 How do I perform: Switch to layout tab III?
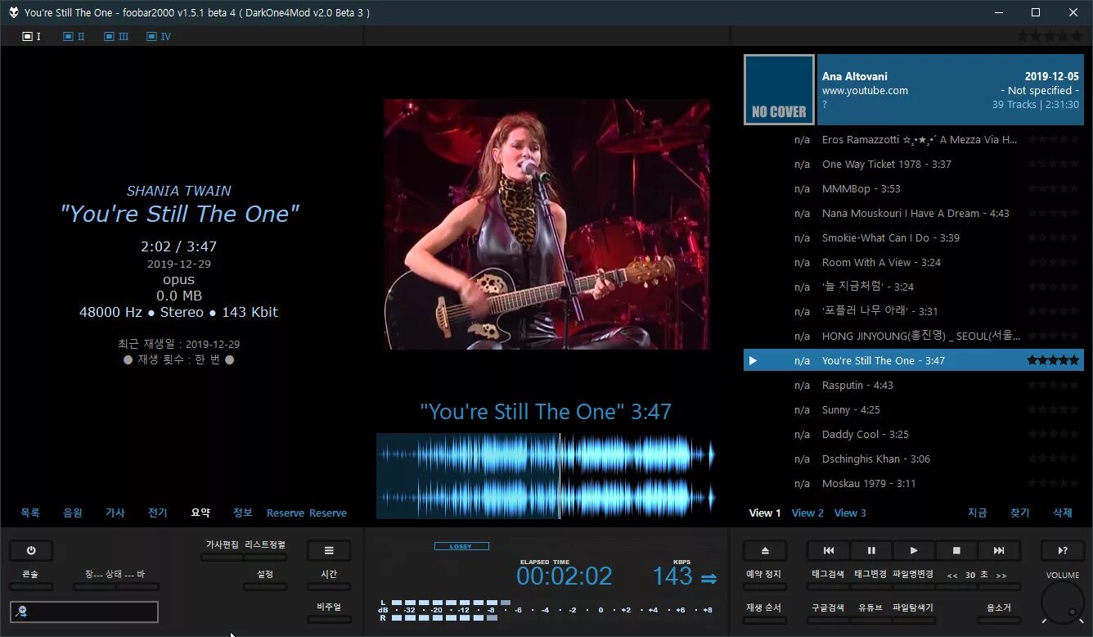tap(116, 36)
